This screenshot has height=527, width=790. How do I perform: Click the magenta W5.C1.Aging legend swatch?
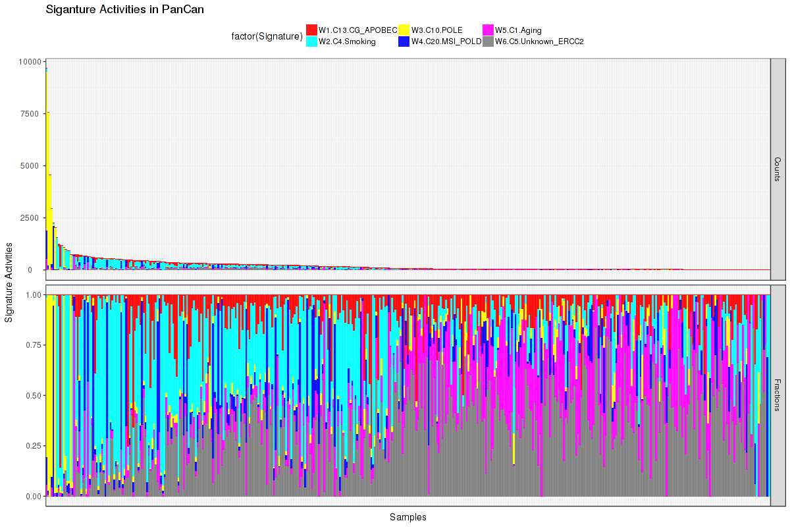tap(488, 30)
